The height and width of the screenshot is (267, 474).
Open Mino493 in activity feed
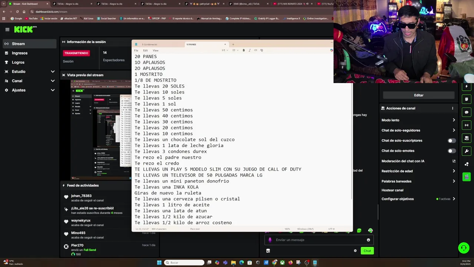coord(78,233)
